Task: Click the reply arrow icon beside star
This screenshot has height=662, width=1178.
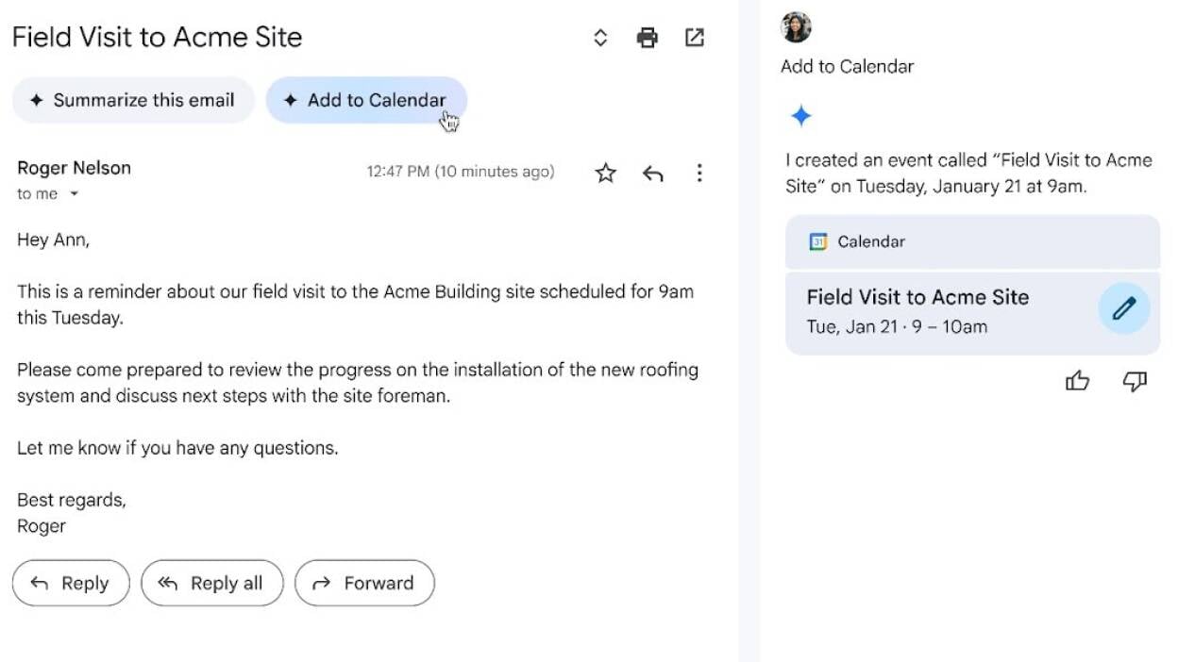Action: [653, 173]
